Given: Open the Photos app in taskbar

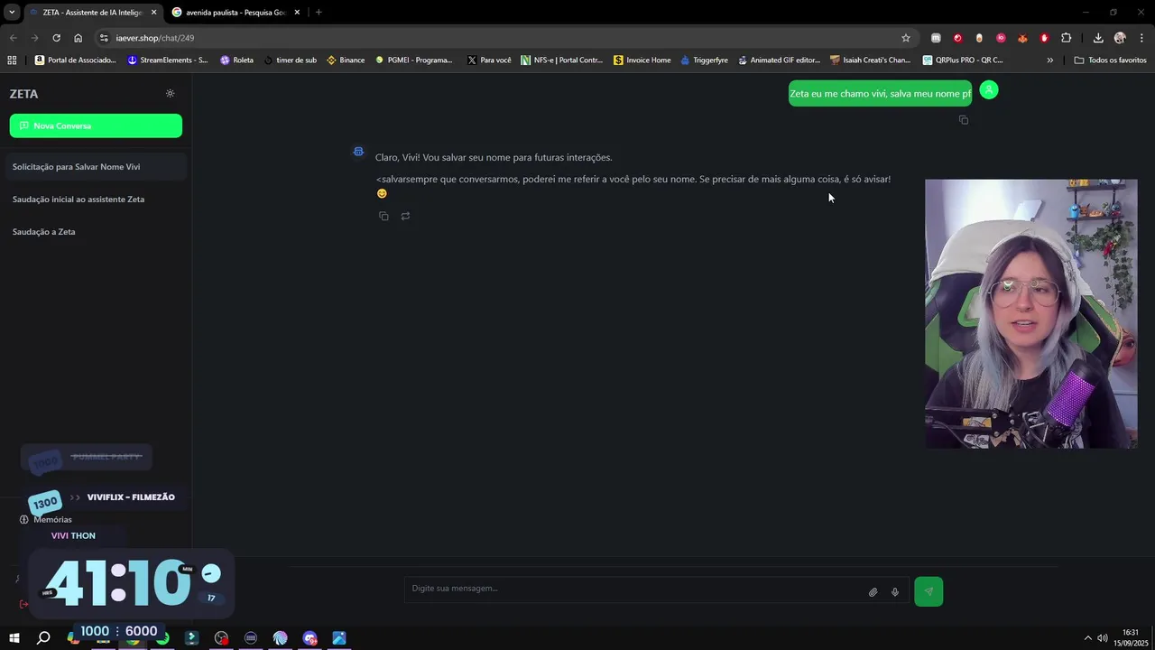Looking at the screenshot, I should [x=339, y=638].
